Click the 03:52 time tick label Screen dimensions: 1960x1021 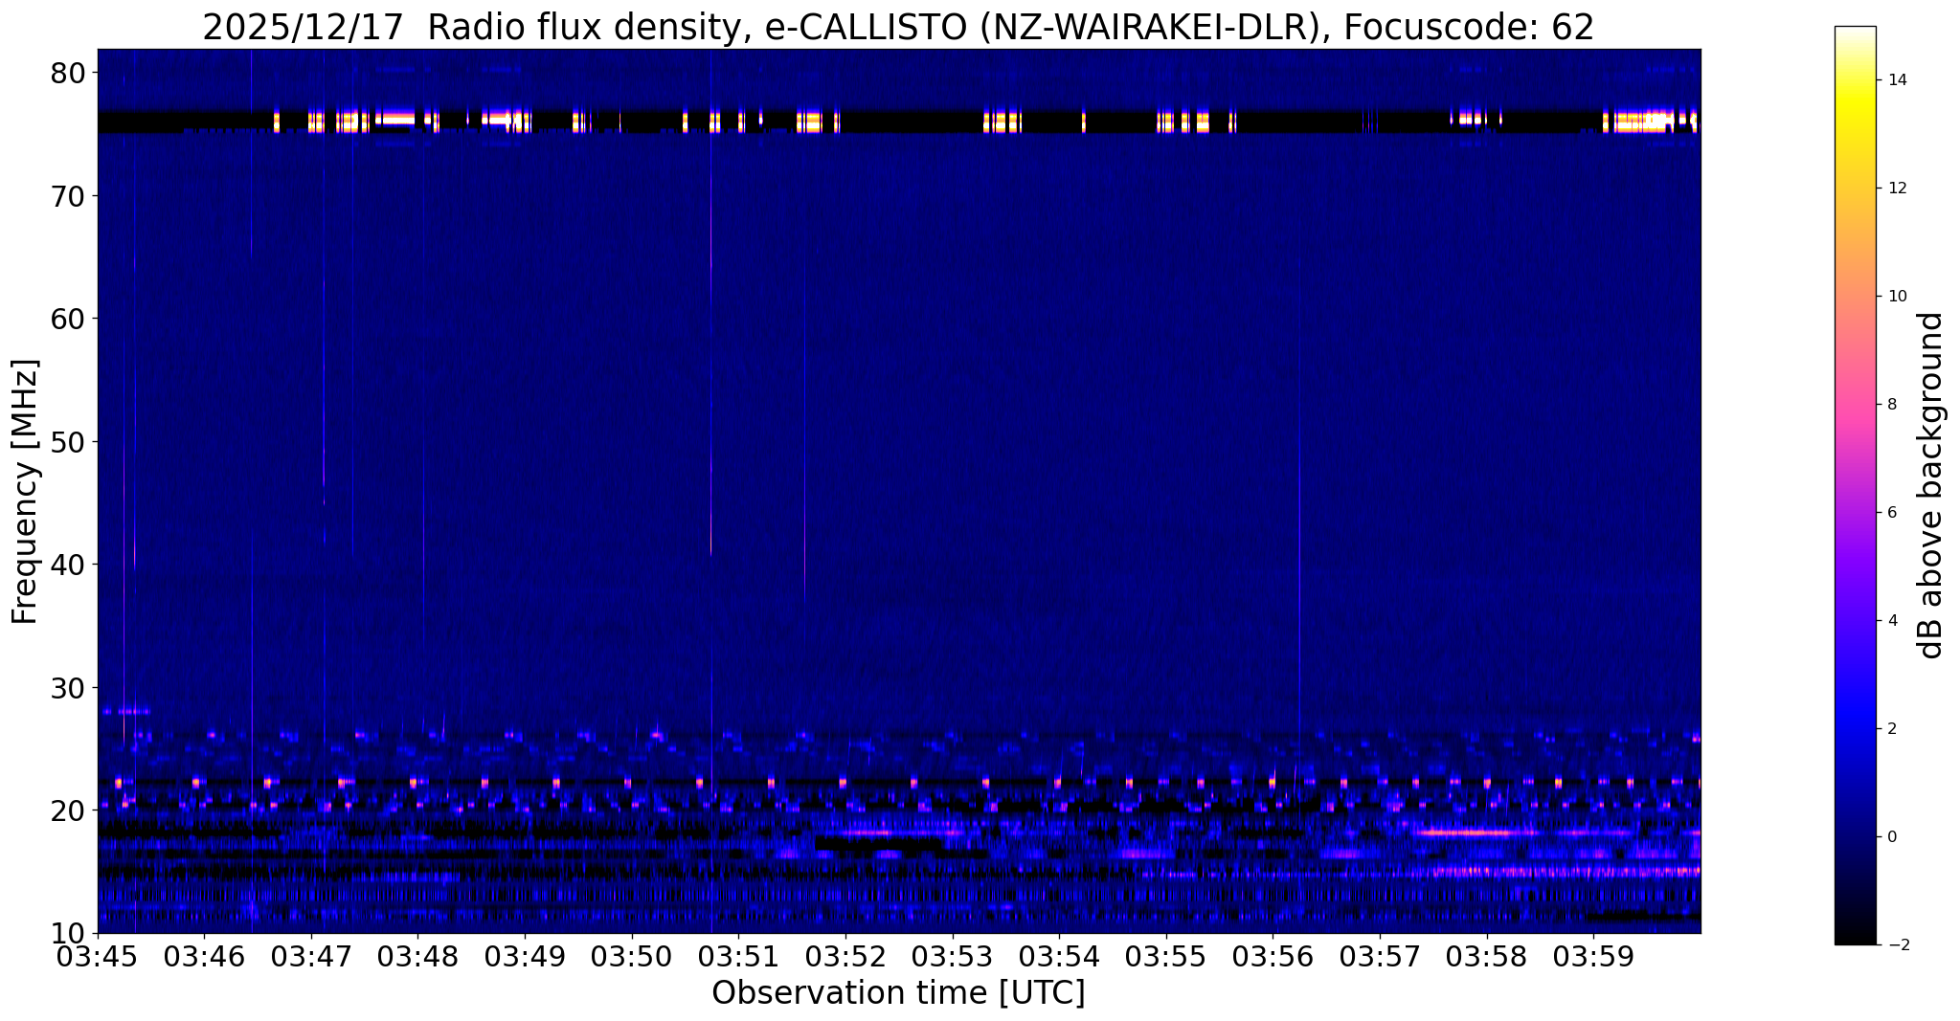click(845, 956)
